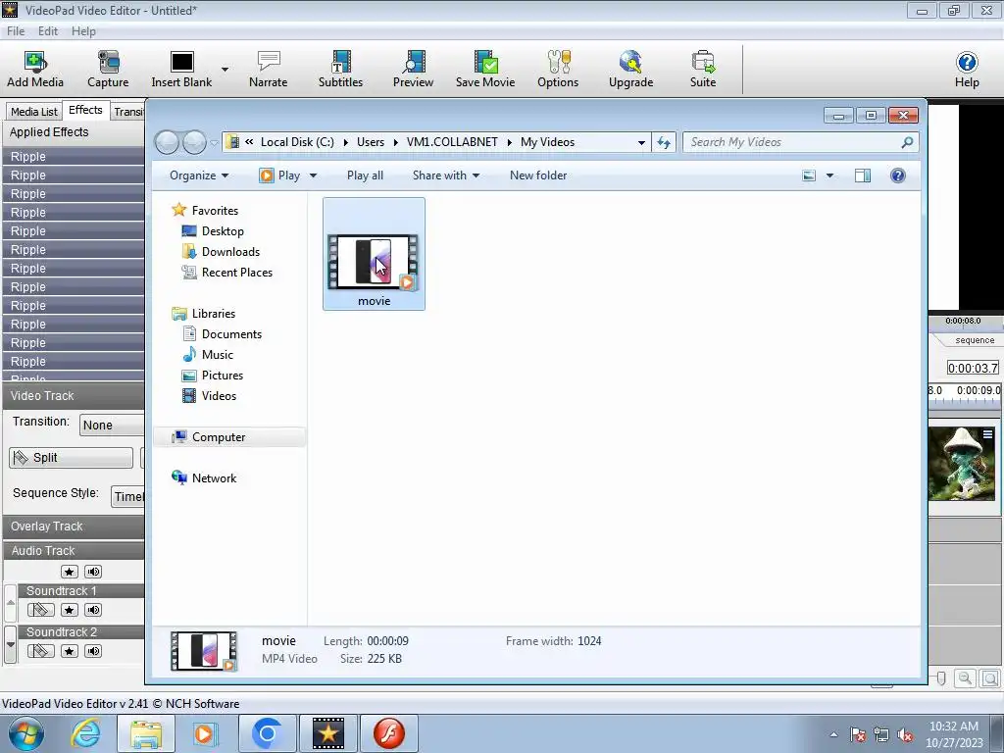Open the view options dropdown arrow

[829, 176]
